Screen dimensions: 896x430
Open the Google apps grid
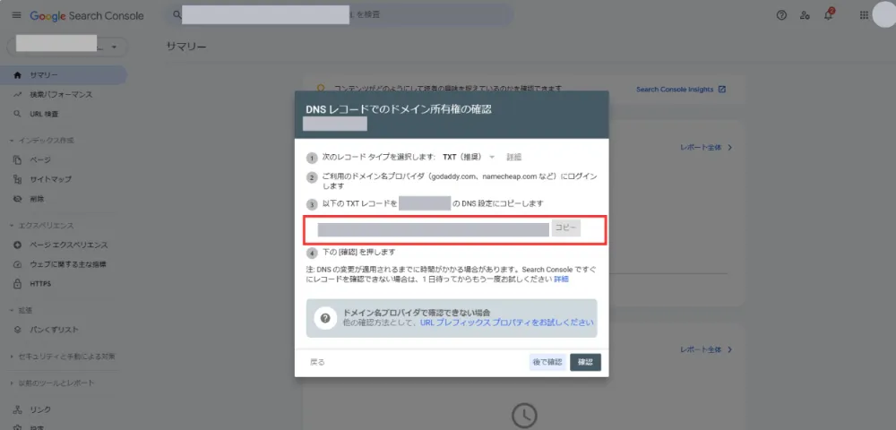click(864, 15)
